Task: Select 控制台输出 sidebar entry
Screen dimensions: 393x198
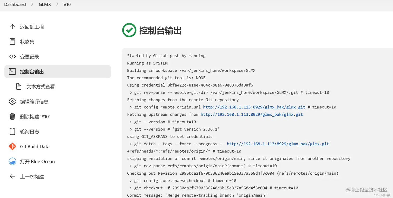Action: 58,71
